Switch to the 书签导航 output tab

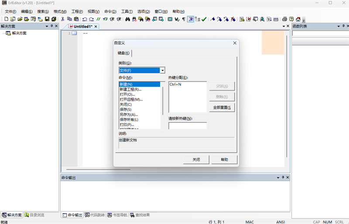click(117, 215)
